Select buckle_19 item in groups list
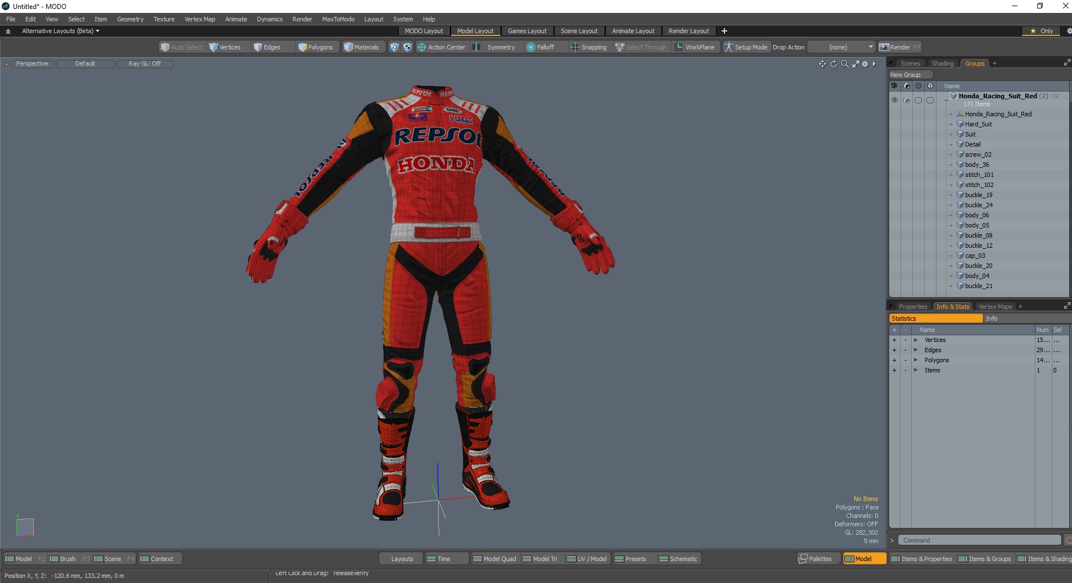Image resolution: width=1072 pixels, height=583 pixels. coord(979,195)
